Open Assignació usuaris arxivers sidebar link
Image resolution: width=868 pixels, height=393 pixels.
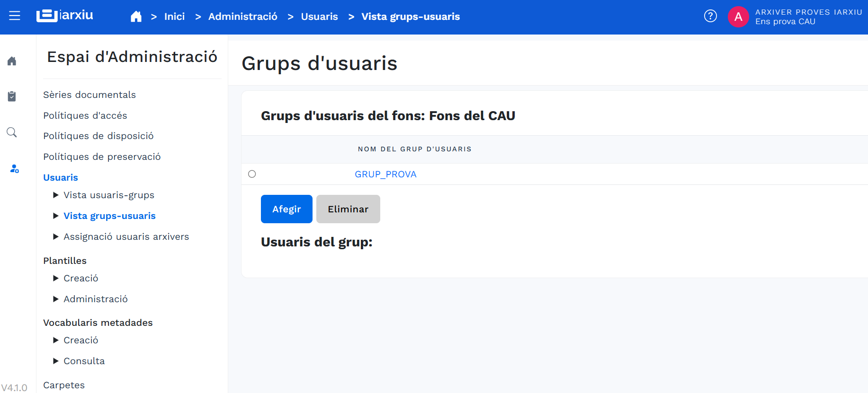tap(126, 236)
